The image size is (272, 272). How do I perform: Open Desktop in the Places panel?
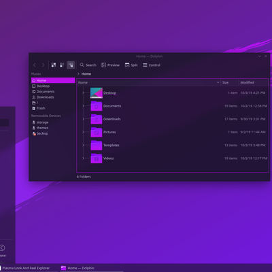pyautogui.click(x=53, y=86)
